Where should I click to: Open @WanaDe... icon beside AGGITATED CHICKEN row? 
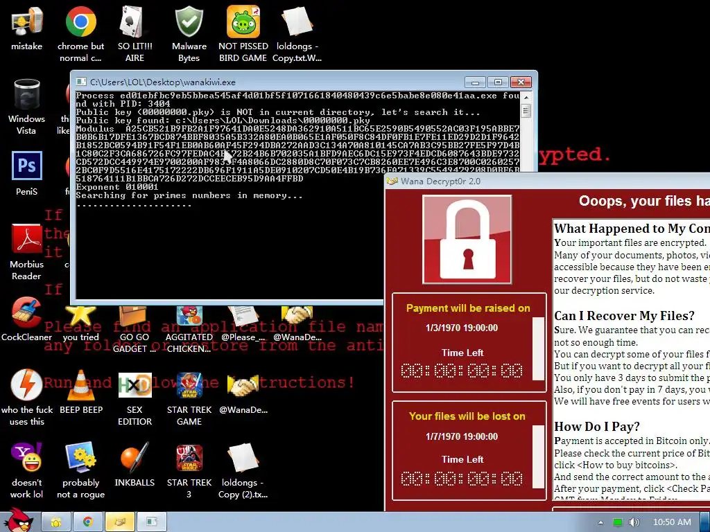point(297,323)
